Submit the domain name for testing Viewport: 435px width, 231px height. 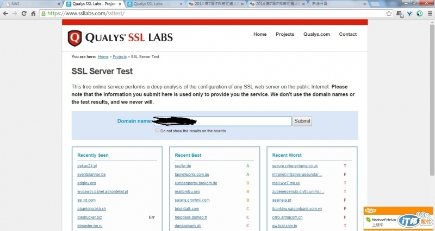click(x=302, y=121)
